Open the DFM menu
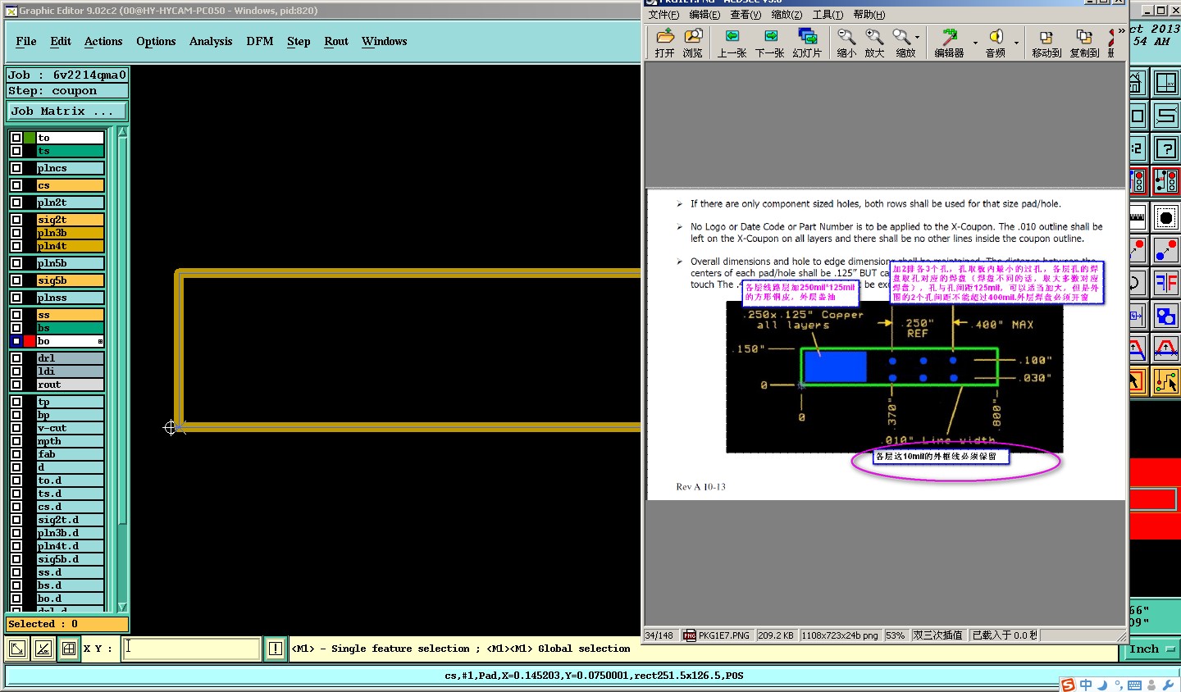 click(260, 42)
